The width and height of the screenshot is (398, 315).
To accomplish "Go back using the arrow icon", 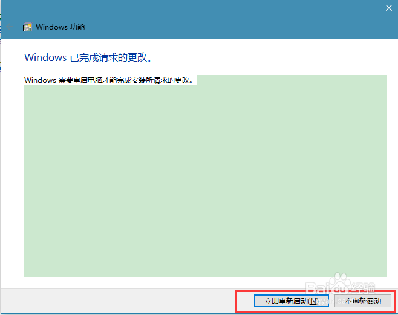I will pos(10,27).
